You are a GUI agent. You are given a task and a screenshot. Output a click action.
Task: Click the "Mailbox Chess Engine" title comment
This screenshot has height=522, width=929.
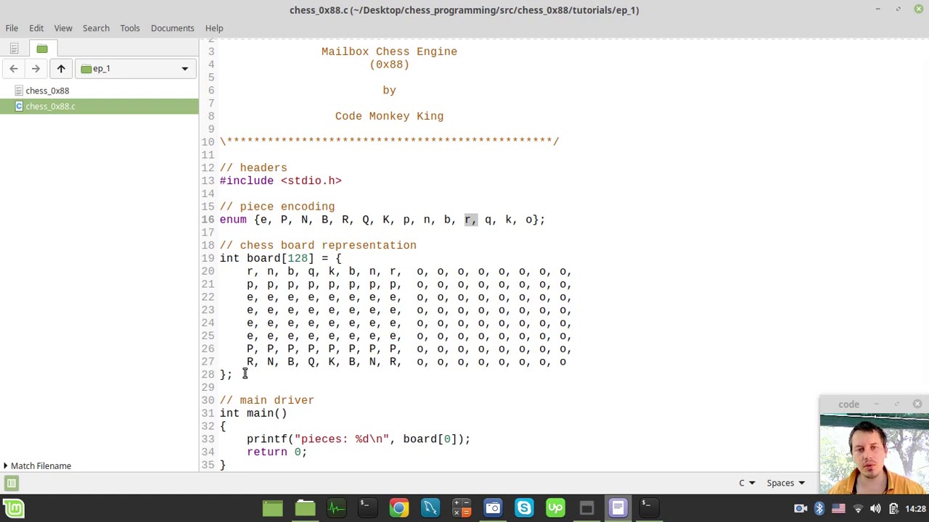pyautogui.click(x=389, y=51)
